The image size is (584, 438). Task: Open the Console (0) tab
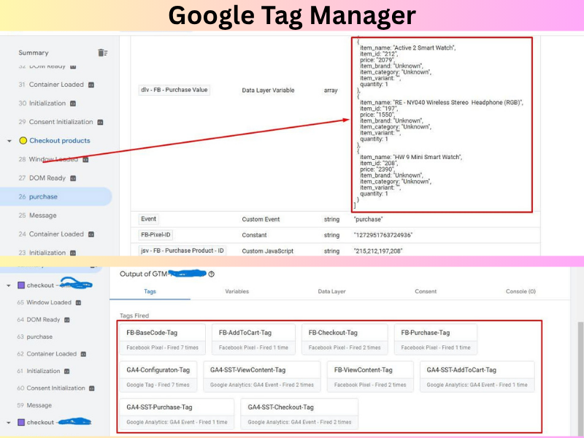click(x=520, y=291)
